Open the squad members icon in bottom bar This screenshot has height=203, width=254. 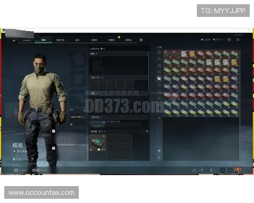(x=212, y=170)
